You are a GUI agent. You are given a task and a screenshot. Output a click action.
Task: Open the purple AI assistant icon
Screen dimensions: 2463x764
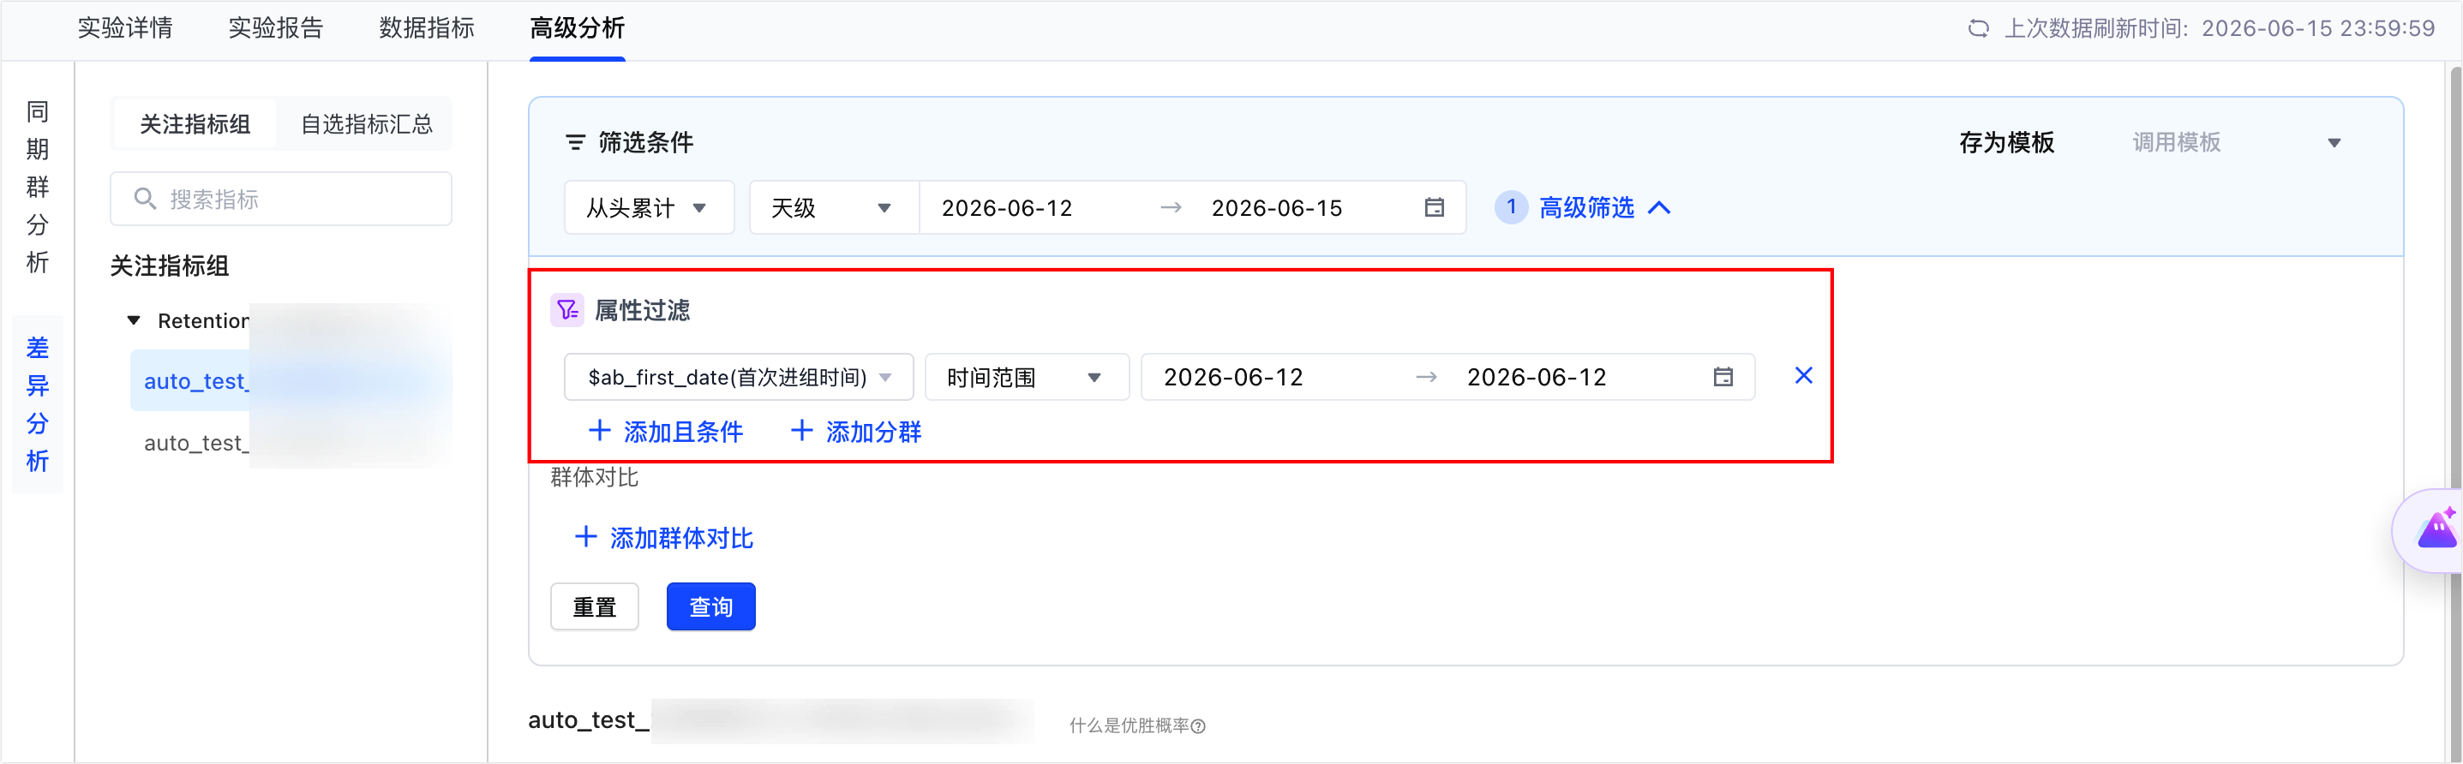pyautogui.click(x=2436, y=529)
